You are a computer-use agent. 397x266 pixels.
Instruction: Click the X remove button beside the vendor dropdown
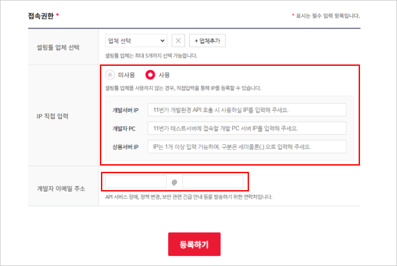(178, 41)
